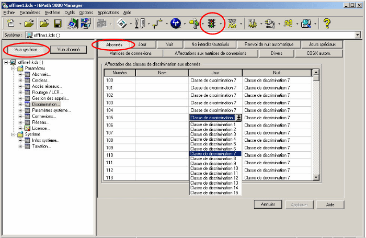Click the two-monitors network toolbar icon

pyautogui.click(x=86, y=24)
